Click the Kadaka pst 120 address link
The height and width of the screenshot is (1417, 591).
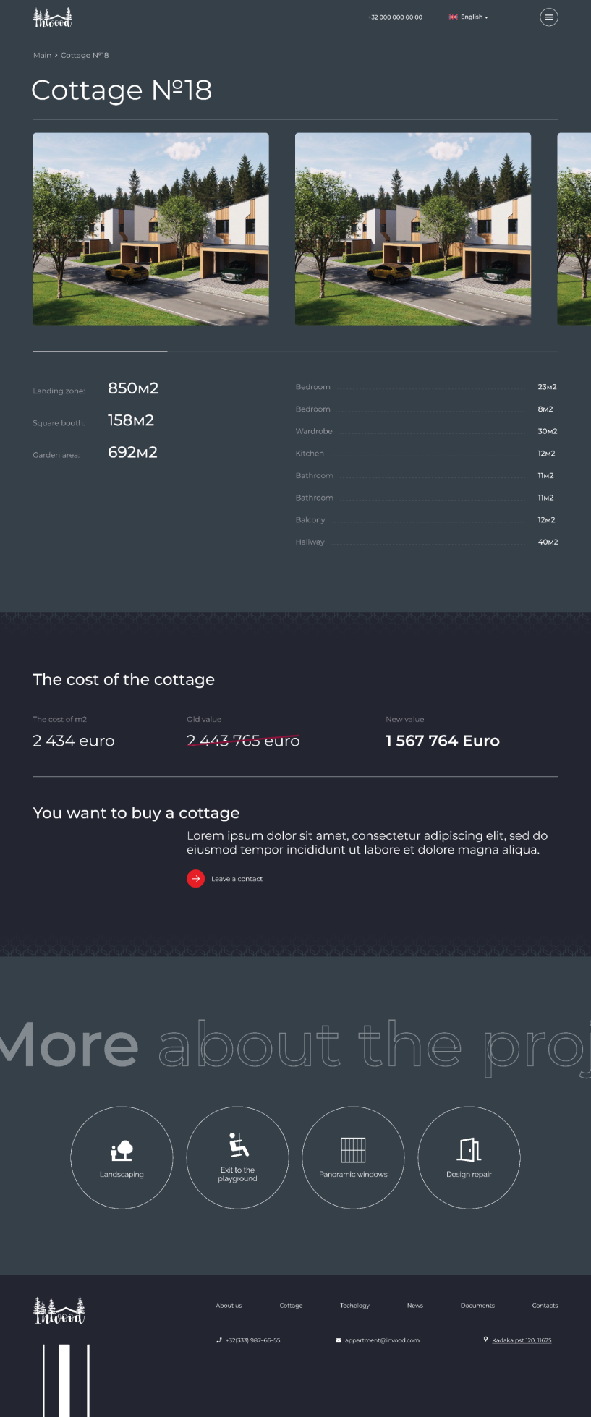click(522, 1340)
